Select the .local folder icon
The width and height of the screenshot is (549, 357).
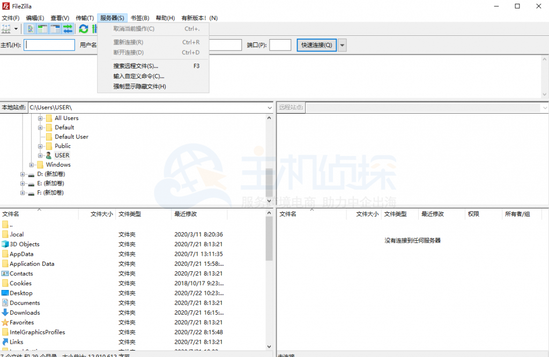pos(5,234)
